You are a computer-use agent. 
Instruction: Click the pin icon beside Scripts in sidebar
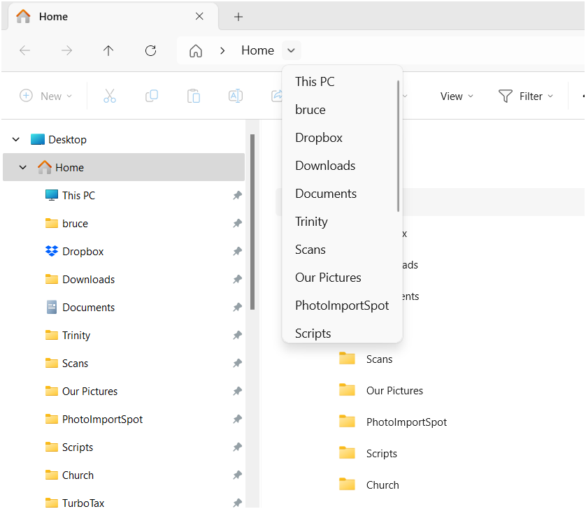tap(237, 447)
